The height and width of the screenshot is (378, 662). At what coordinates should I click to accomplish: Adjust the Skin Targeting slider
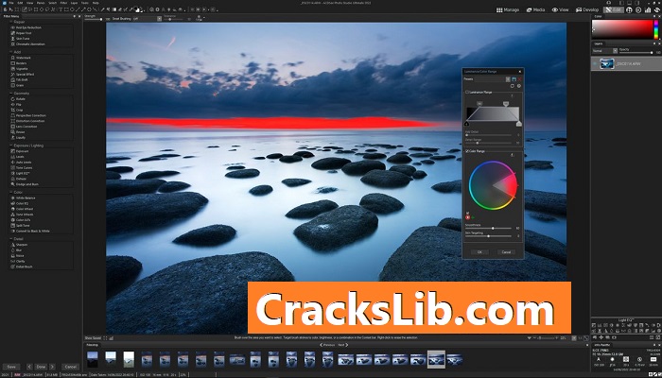(x=489, y=236)
